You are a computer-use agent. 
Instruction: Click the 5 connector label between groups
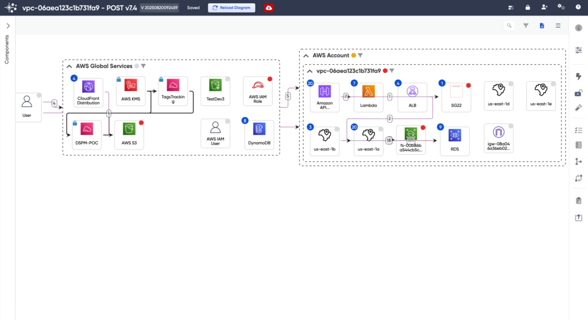(x=288, y=96)
